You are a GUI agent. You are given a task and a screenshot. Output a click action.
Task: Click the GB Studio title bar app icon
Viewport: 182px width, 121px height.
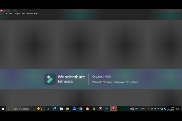pos(1,11)
